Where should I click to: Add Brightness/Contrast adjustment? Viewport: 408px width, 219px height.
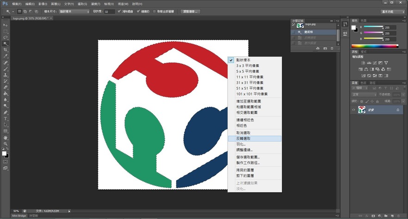[363, 63]
